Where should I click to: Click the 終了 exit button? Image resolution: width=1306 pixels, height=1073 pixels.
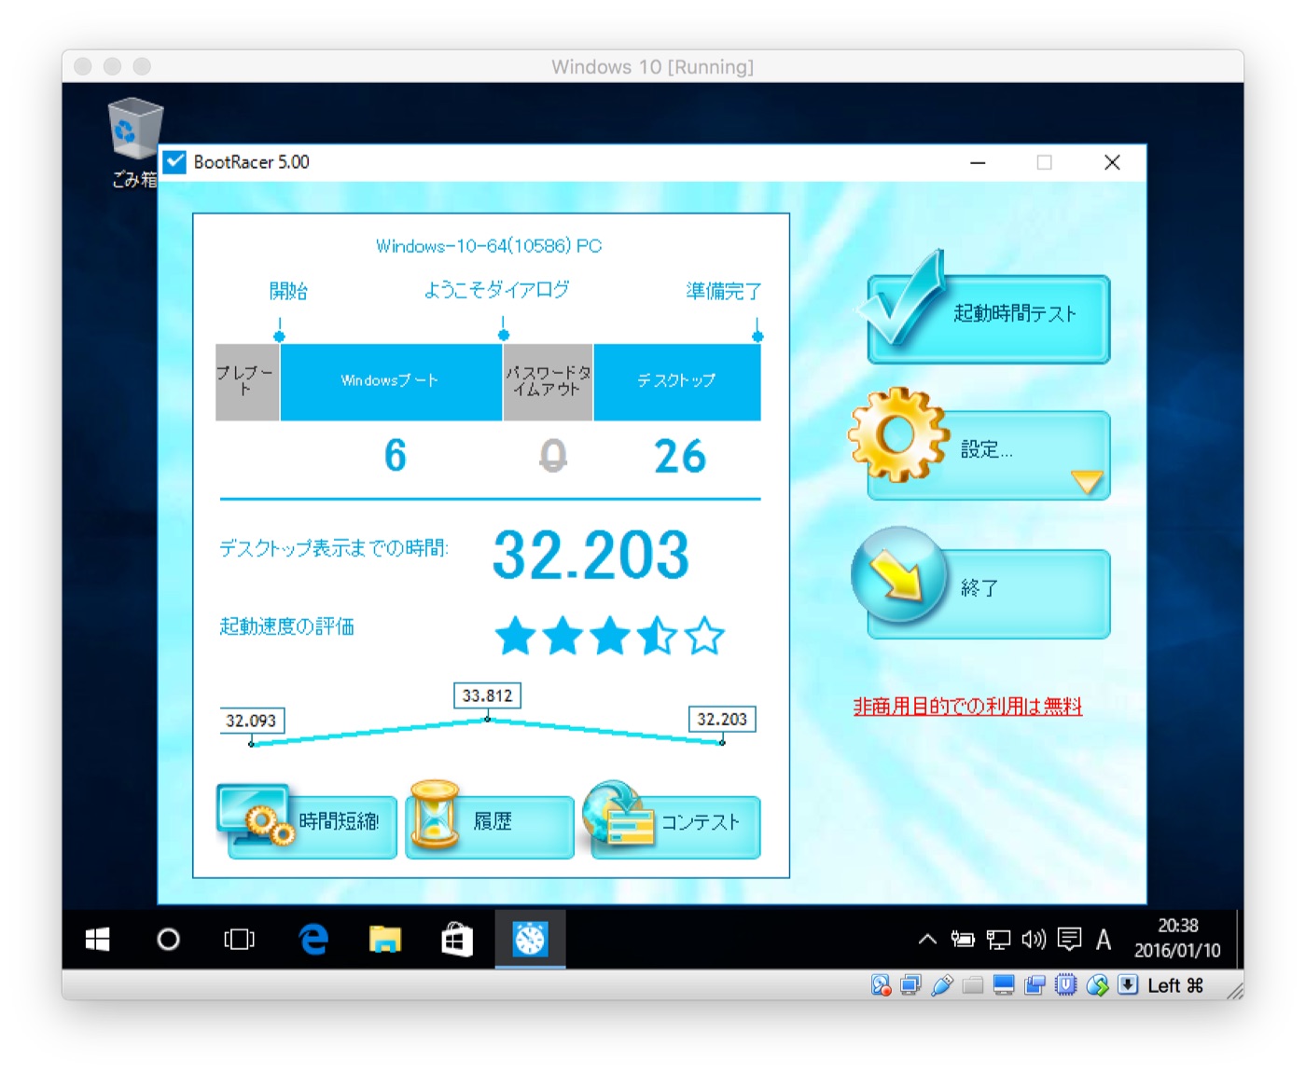pos(989,594)
